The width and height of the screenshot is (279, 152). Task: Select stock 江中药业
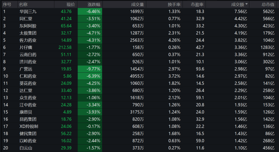pyautogui.click(x=28, y=105)
